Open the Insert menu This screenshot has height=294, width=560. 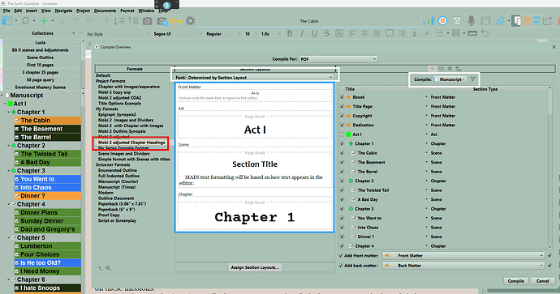coord(31,11)
